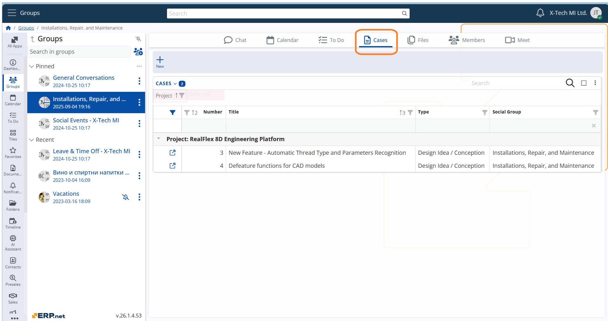The width and height of the screenshot is (608, 321).
Task: Filter the Type column
Action: click(484, 113)
